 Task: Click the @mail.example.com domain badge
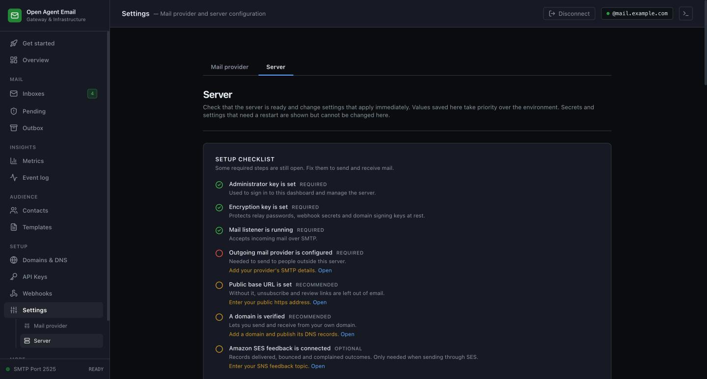click(x=637, y=14)
